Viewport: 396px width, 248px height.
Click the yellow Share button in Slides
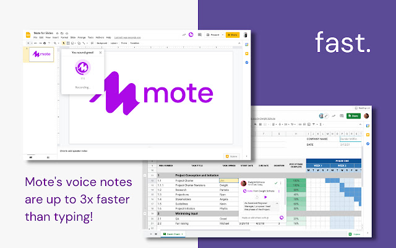pyautogui.click(x=233, y=35)
